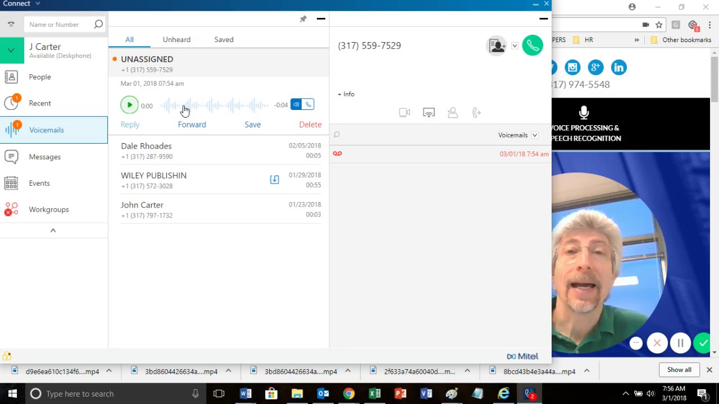Collapse sidebar with up chevron
719x404 pixels.
point(53,231)
